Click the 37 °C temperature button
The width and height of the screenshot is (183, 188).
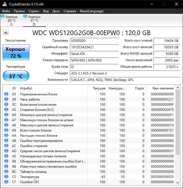[x=16, y=76]
